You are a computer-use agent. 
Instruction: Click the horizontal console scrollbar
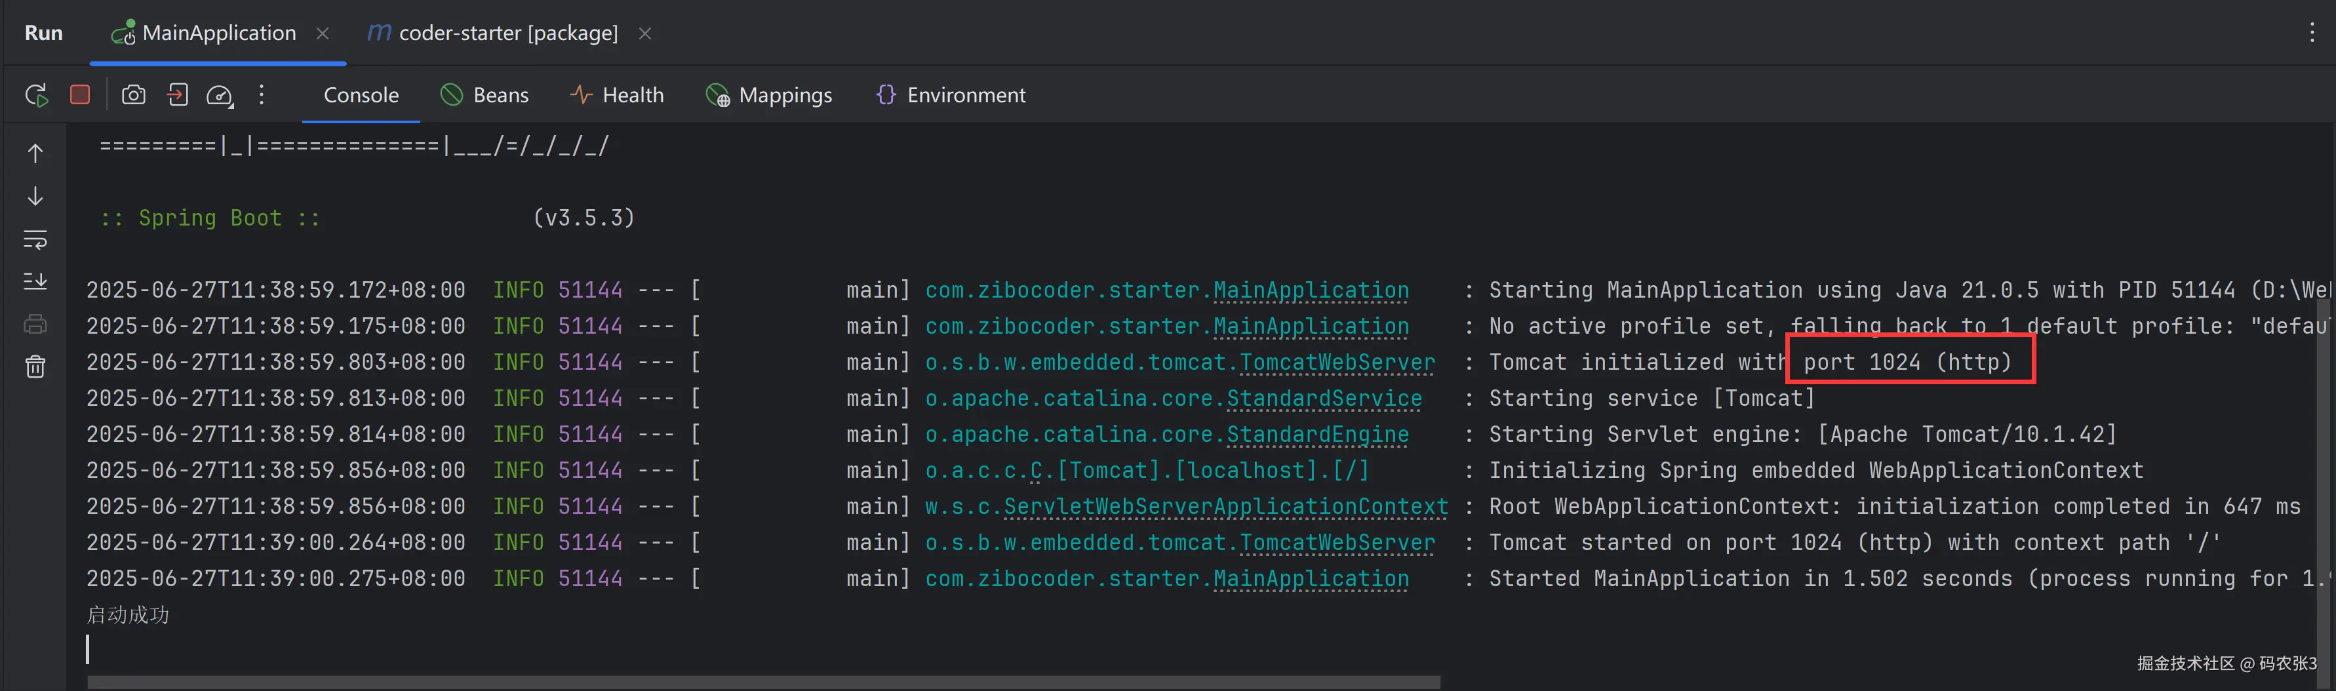point(762,682)
